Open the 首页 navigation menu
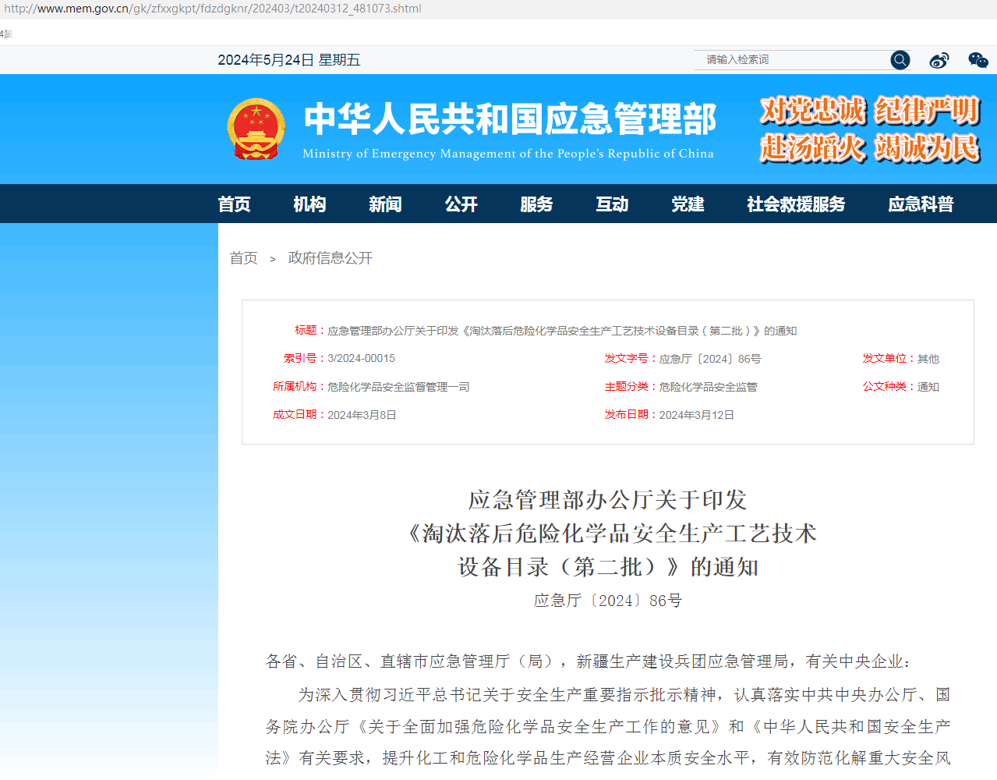The width and height of the screenshot is (997, 780). point(234,204)
